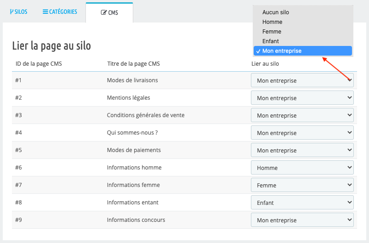369x243 pixels.
Task: Click the 'Informations entant' title cell
Action: (x=133, y=202)
